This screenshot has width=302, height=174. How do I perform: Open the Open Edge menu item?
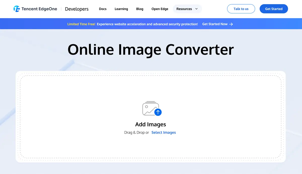point(160,9)
